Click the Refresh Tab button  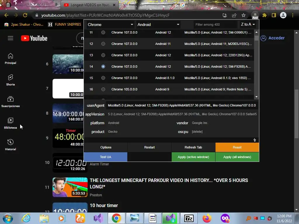(193, 147)
